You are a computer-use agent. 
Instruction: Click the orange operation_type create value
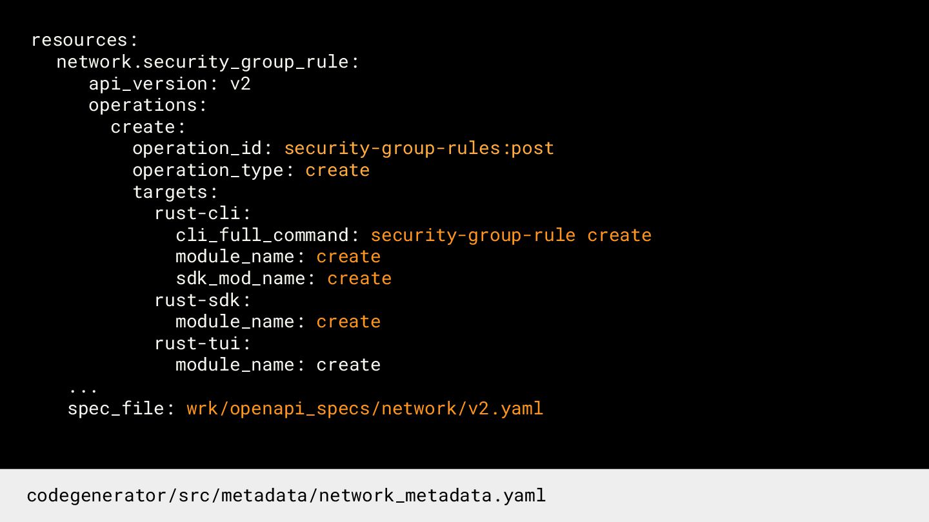[337, 170]
